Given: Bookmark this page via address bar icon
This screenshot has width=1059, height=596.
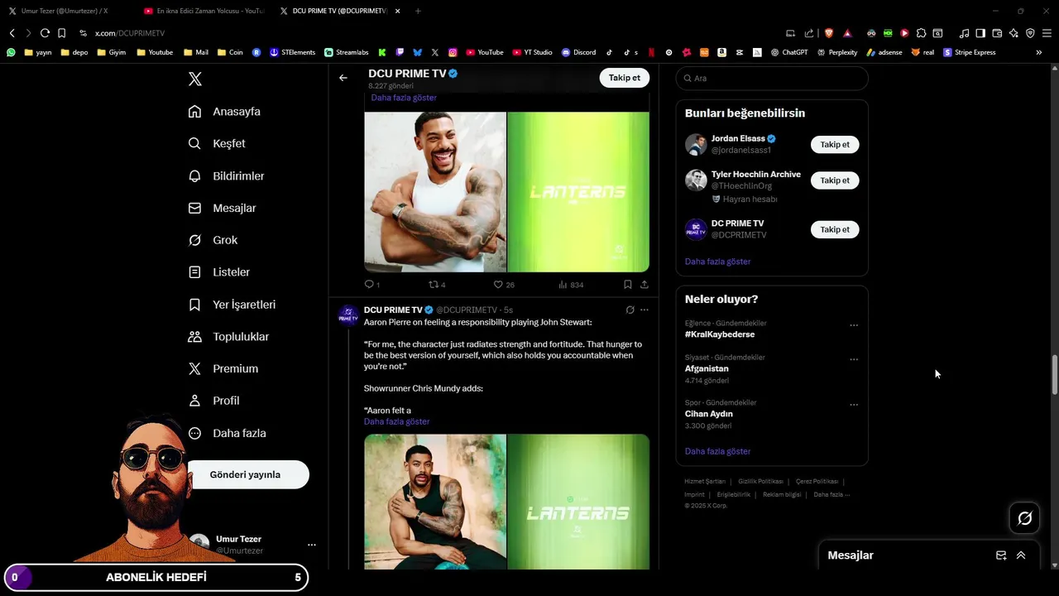Looking at the screenshot, I should pyautogui.click(x=61, y=33).
